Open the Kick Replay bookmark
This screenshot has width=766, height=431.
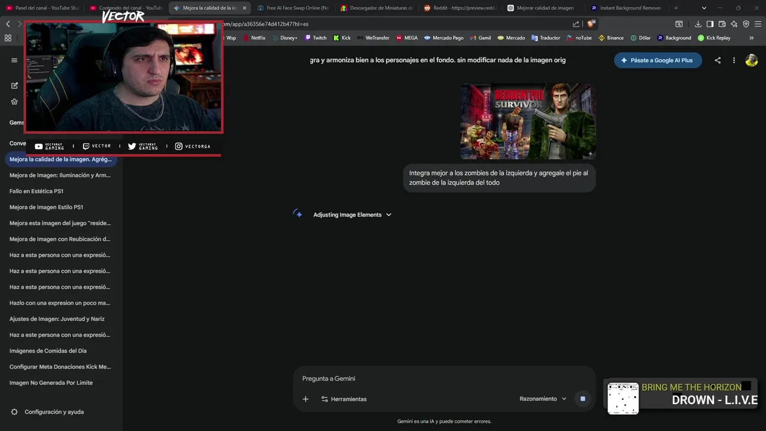(714, 38)
